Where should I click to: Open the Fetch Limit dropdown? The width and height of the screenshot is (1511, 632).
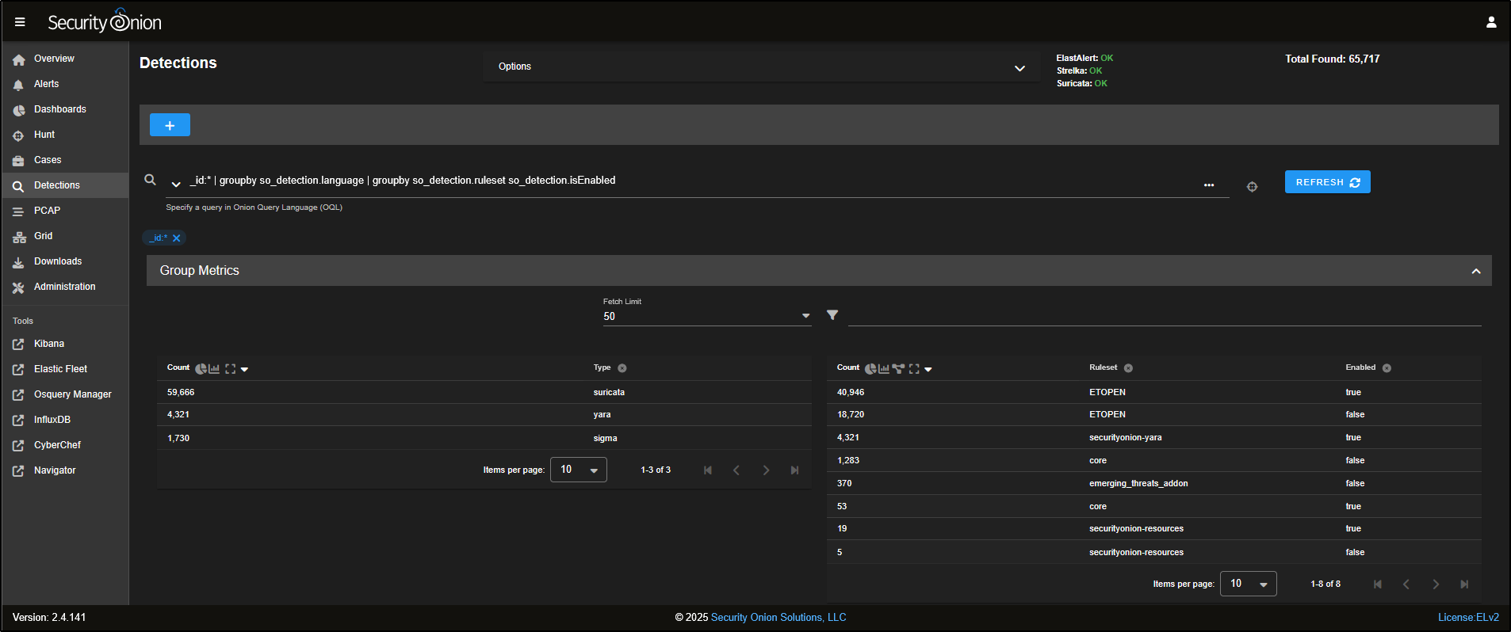click(x=706, y=316)
